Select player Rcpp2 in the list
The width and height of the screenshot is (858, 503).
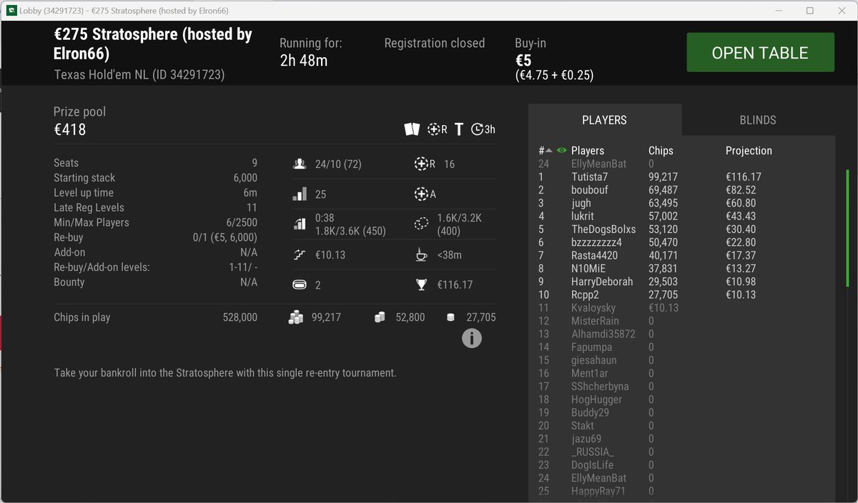[x=585, y=294]
